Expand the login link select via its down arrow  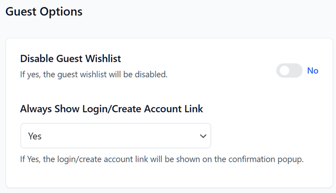point(203,136)
